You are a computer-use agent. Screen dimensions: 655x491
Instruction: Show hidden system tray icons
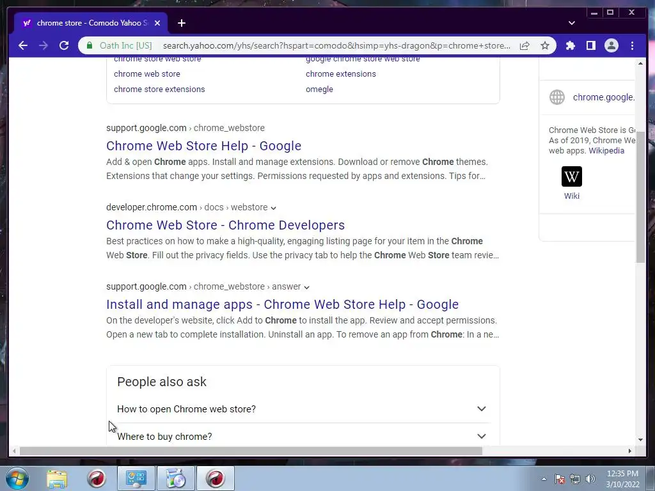coord(544,479)
